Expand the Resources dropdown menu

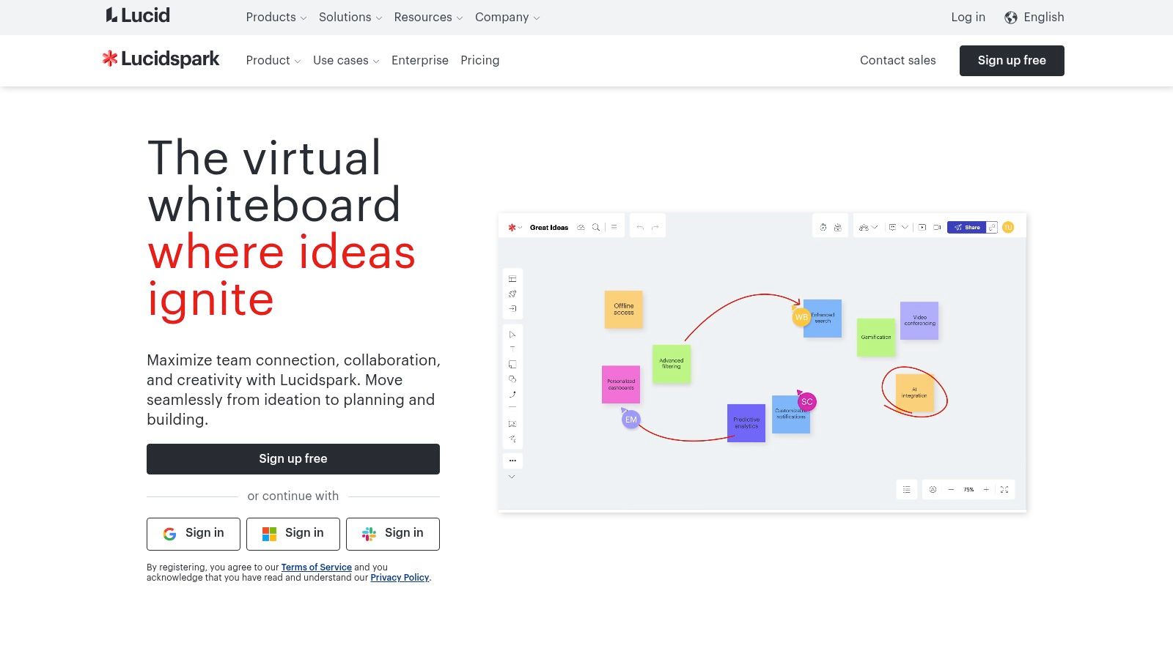(428, 18)
